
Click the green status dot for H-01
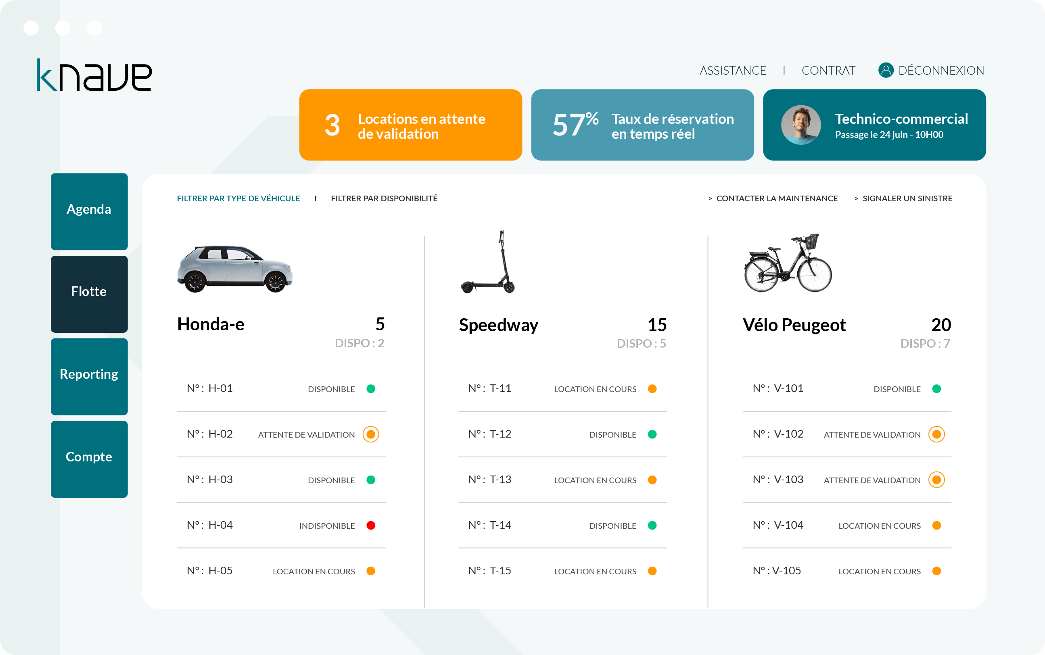pyautogui.click(x=371, y=388)
